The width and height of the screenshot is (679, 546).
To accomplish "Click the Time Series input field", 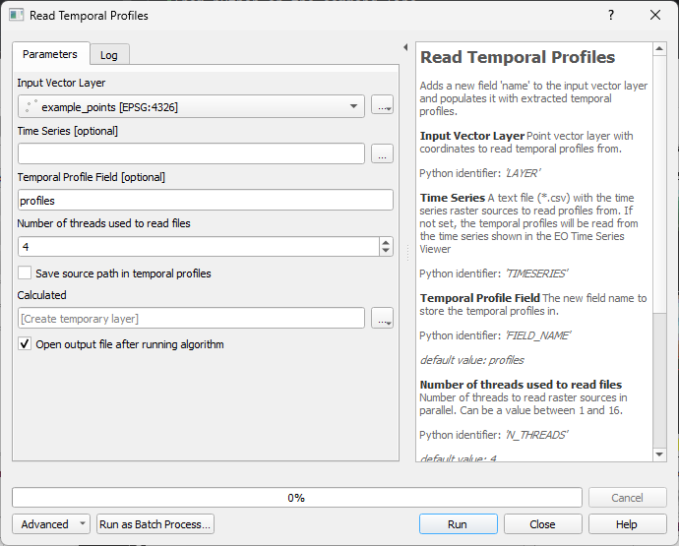I will click(x=191, y=153).
